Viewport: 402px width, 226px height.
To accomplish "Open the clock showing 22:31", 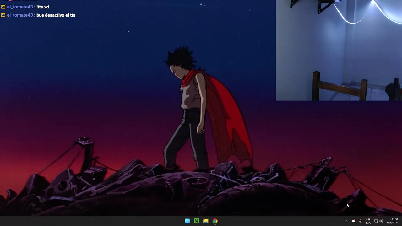I will pyautogui.click(x=392, y=221).
